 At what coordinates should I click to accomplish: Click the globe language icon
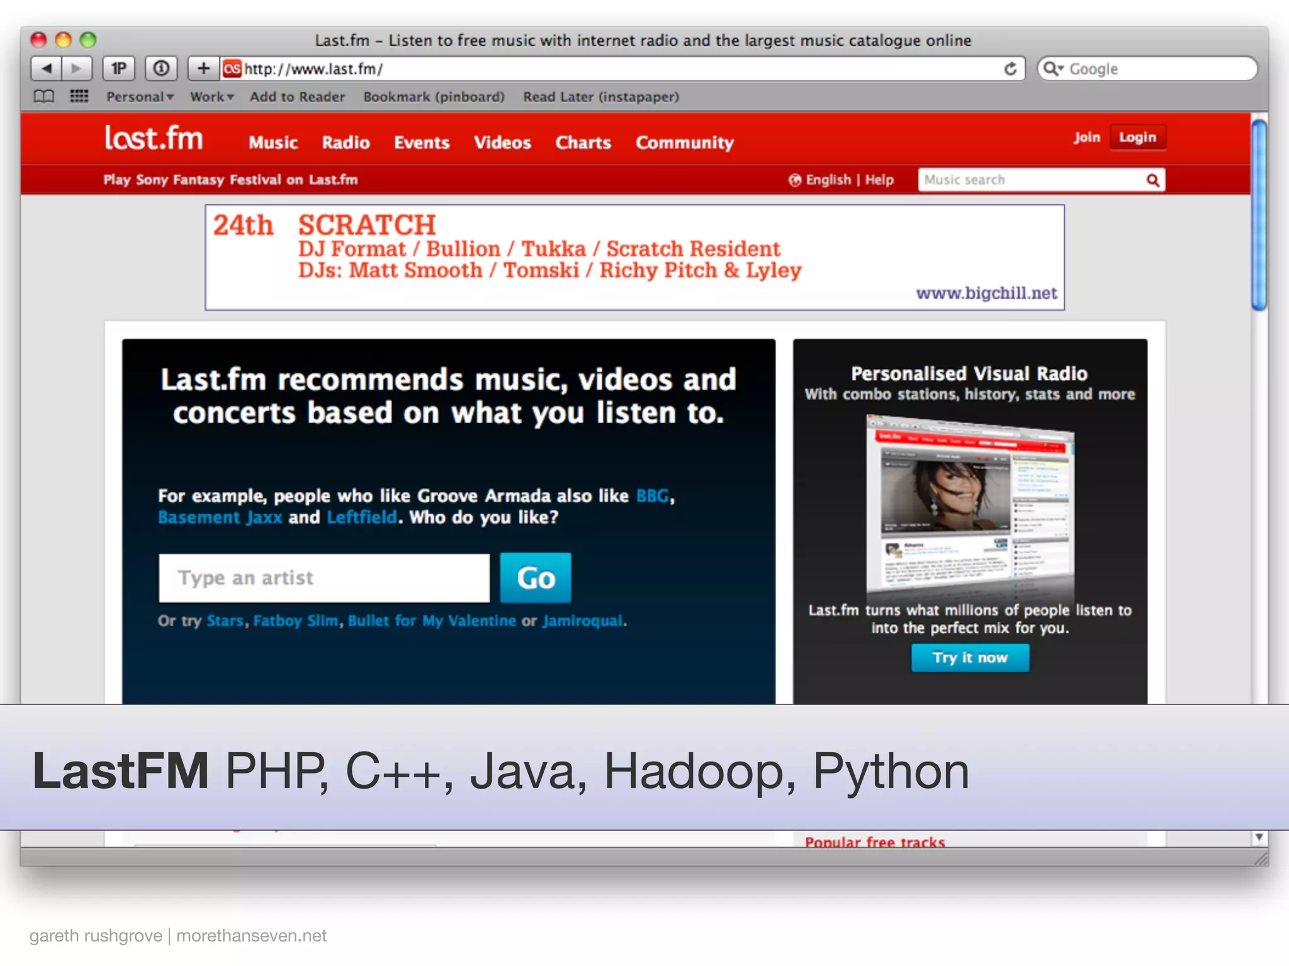(x=795, y=180)
